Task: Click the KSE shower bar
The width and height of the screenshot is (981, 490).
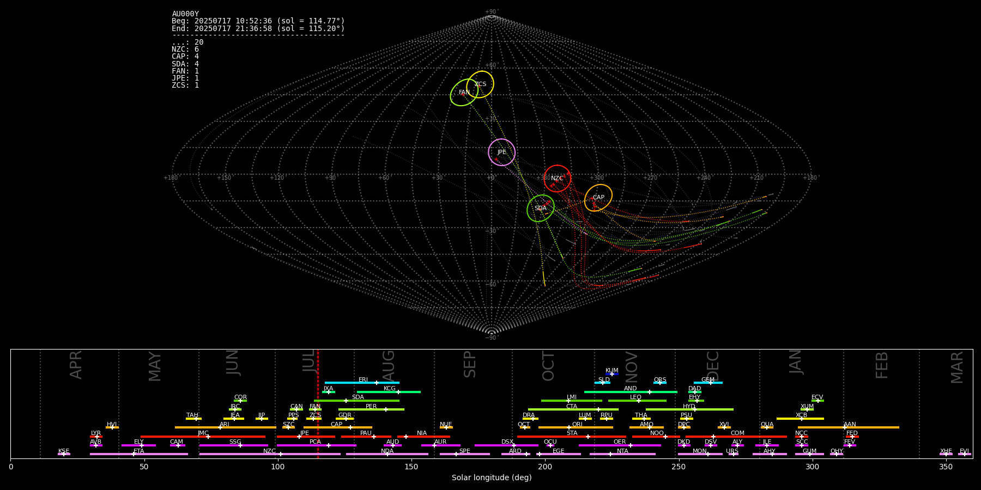Action: tap(64, 454)
